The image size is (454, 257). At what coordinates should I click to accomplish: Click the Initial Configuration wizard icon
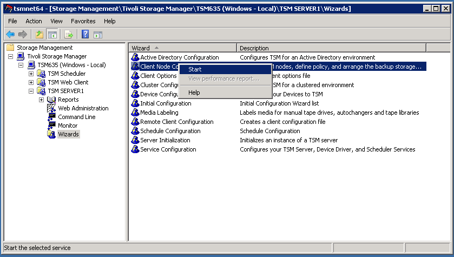click(135, 103)
